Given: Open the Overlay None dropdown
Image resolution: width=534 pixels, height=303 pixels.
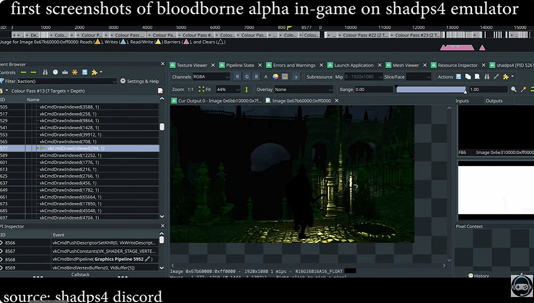Looking at the screenshot, I should point(303,89).
